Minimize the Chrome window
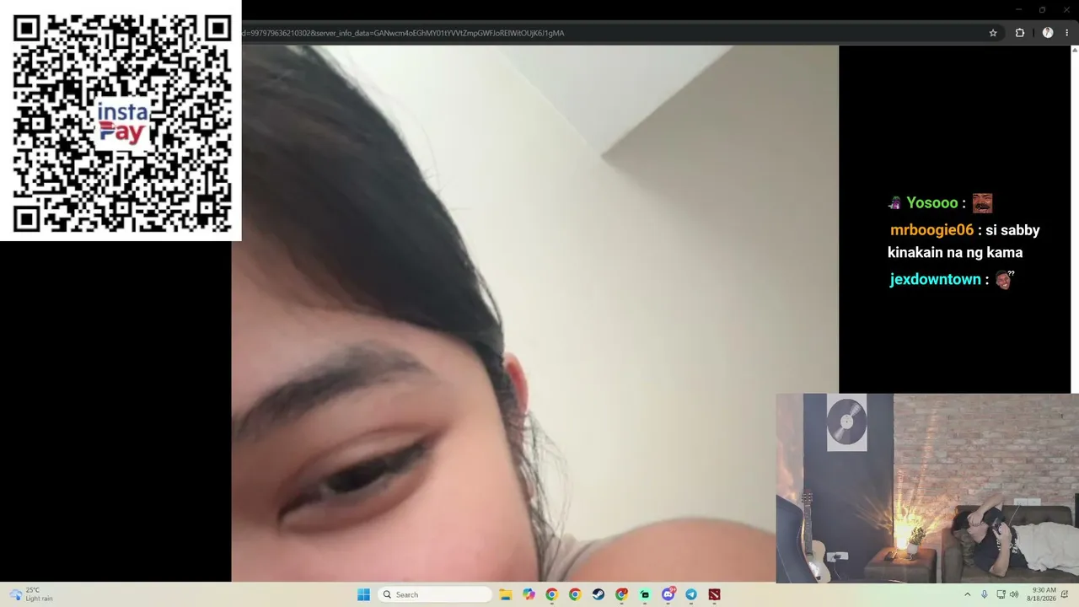Image resolution: width=1079 pixels, height=607 pixels. click(x=1018, y=10)
